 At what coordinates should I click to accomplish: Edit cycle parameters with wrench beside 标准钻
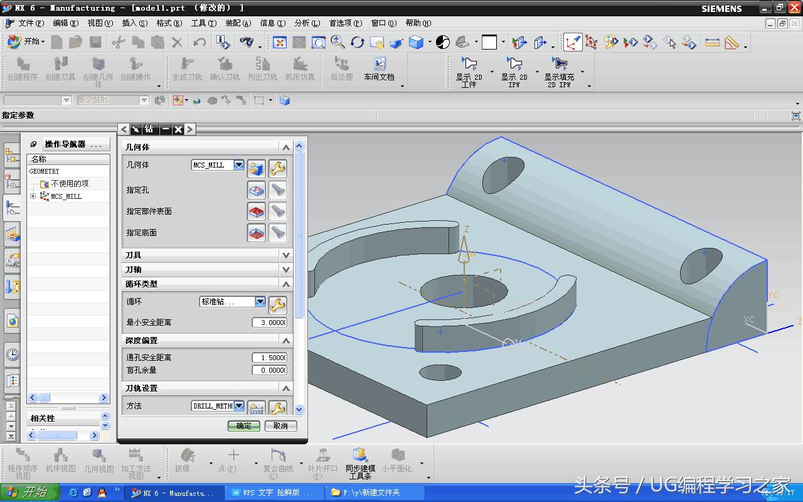pos(277,305)
